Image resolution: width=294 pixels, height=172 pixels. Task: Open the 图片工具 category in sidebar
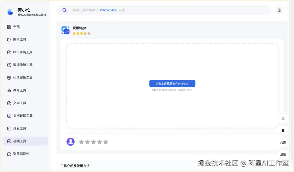[16, 39]
